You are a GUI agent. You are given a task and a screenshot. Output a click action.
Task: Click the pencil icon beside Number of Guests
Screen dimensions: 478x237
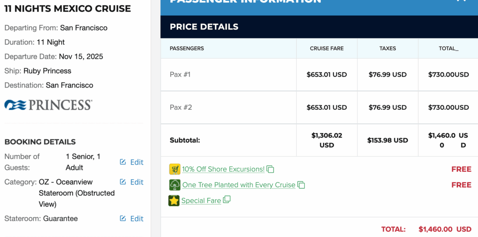coord(123,162)
